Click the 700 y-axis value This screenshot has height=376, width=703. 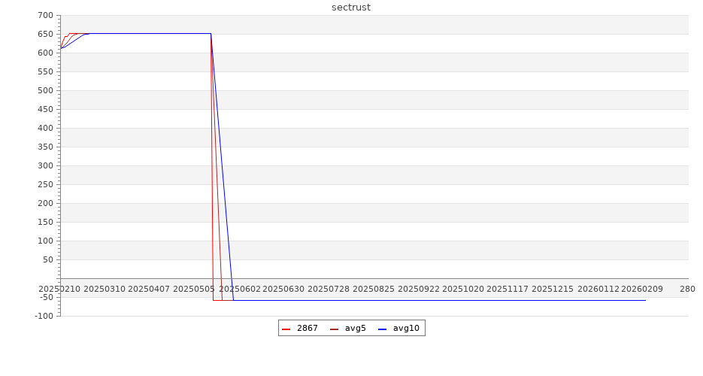(45, 15)
